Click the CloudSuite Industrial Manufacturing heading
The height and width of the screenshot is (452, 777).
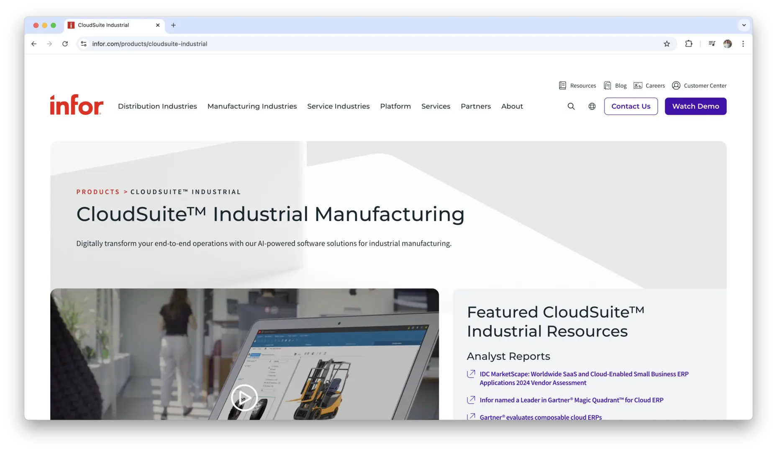coord(270,214)
